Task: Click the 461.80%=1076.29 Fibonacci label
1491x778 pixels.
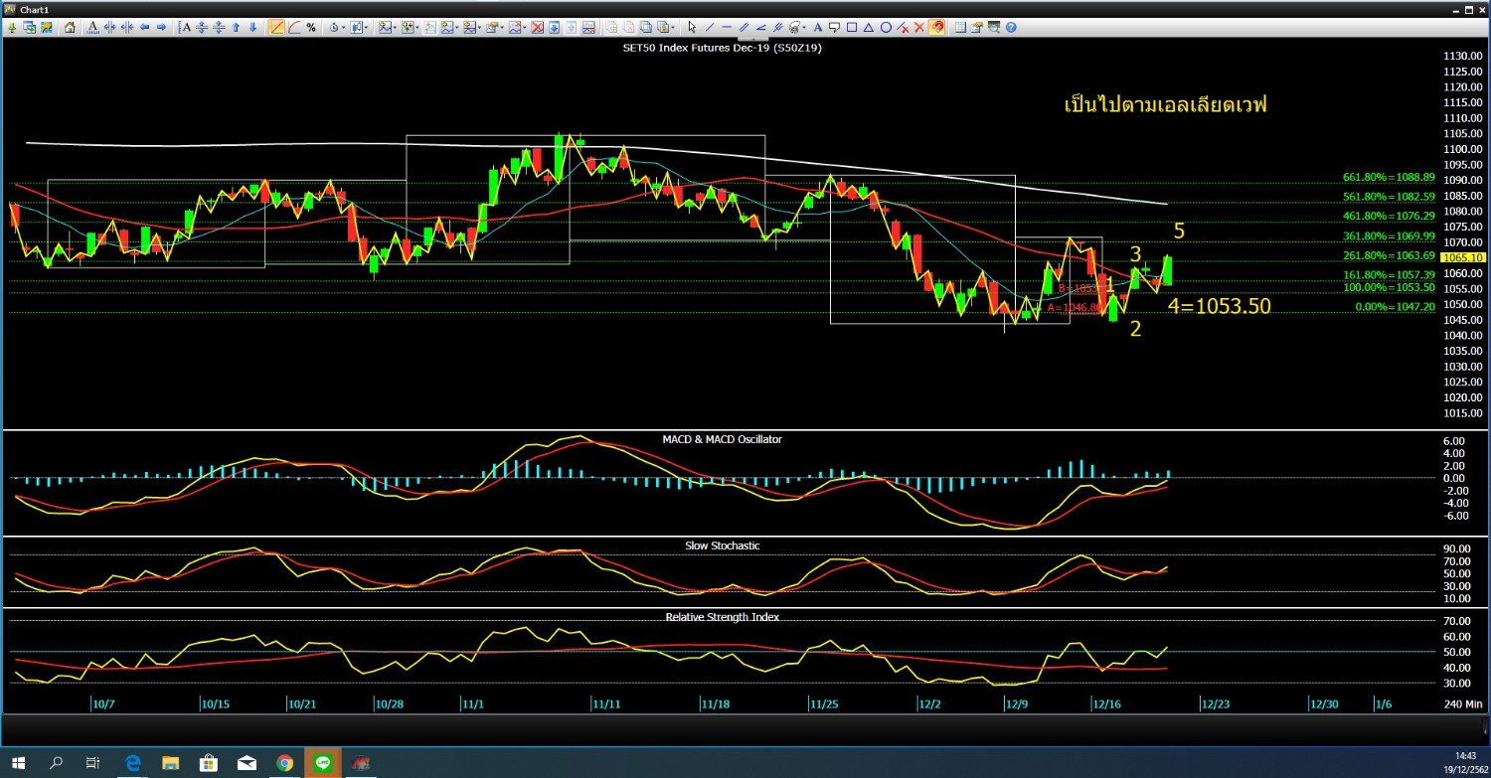Action: (x=1390, y=216)
